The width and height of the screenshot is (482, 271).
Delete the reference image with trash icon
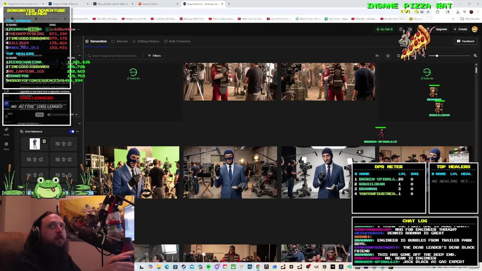pyautogui.click(x=44, y=141)
